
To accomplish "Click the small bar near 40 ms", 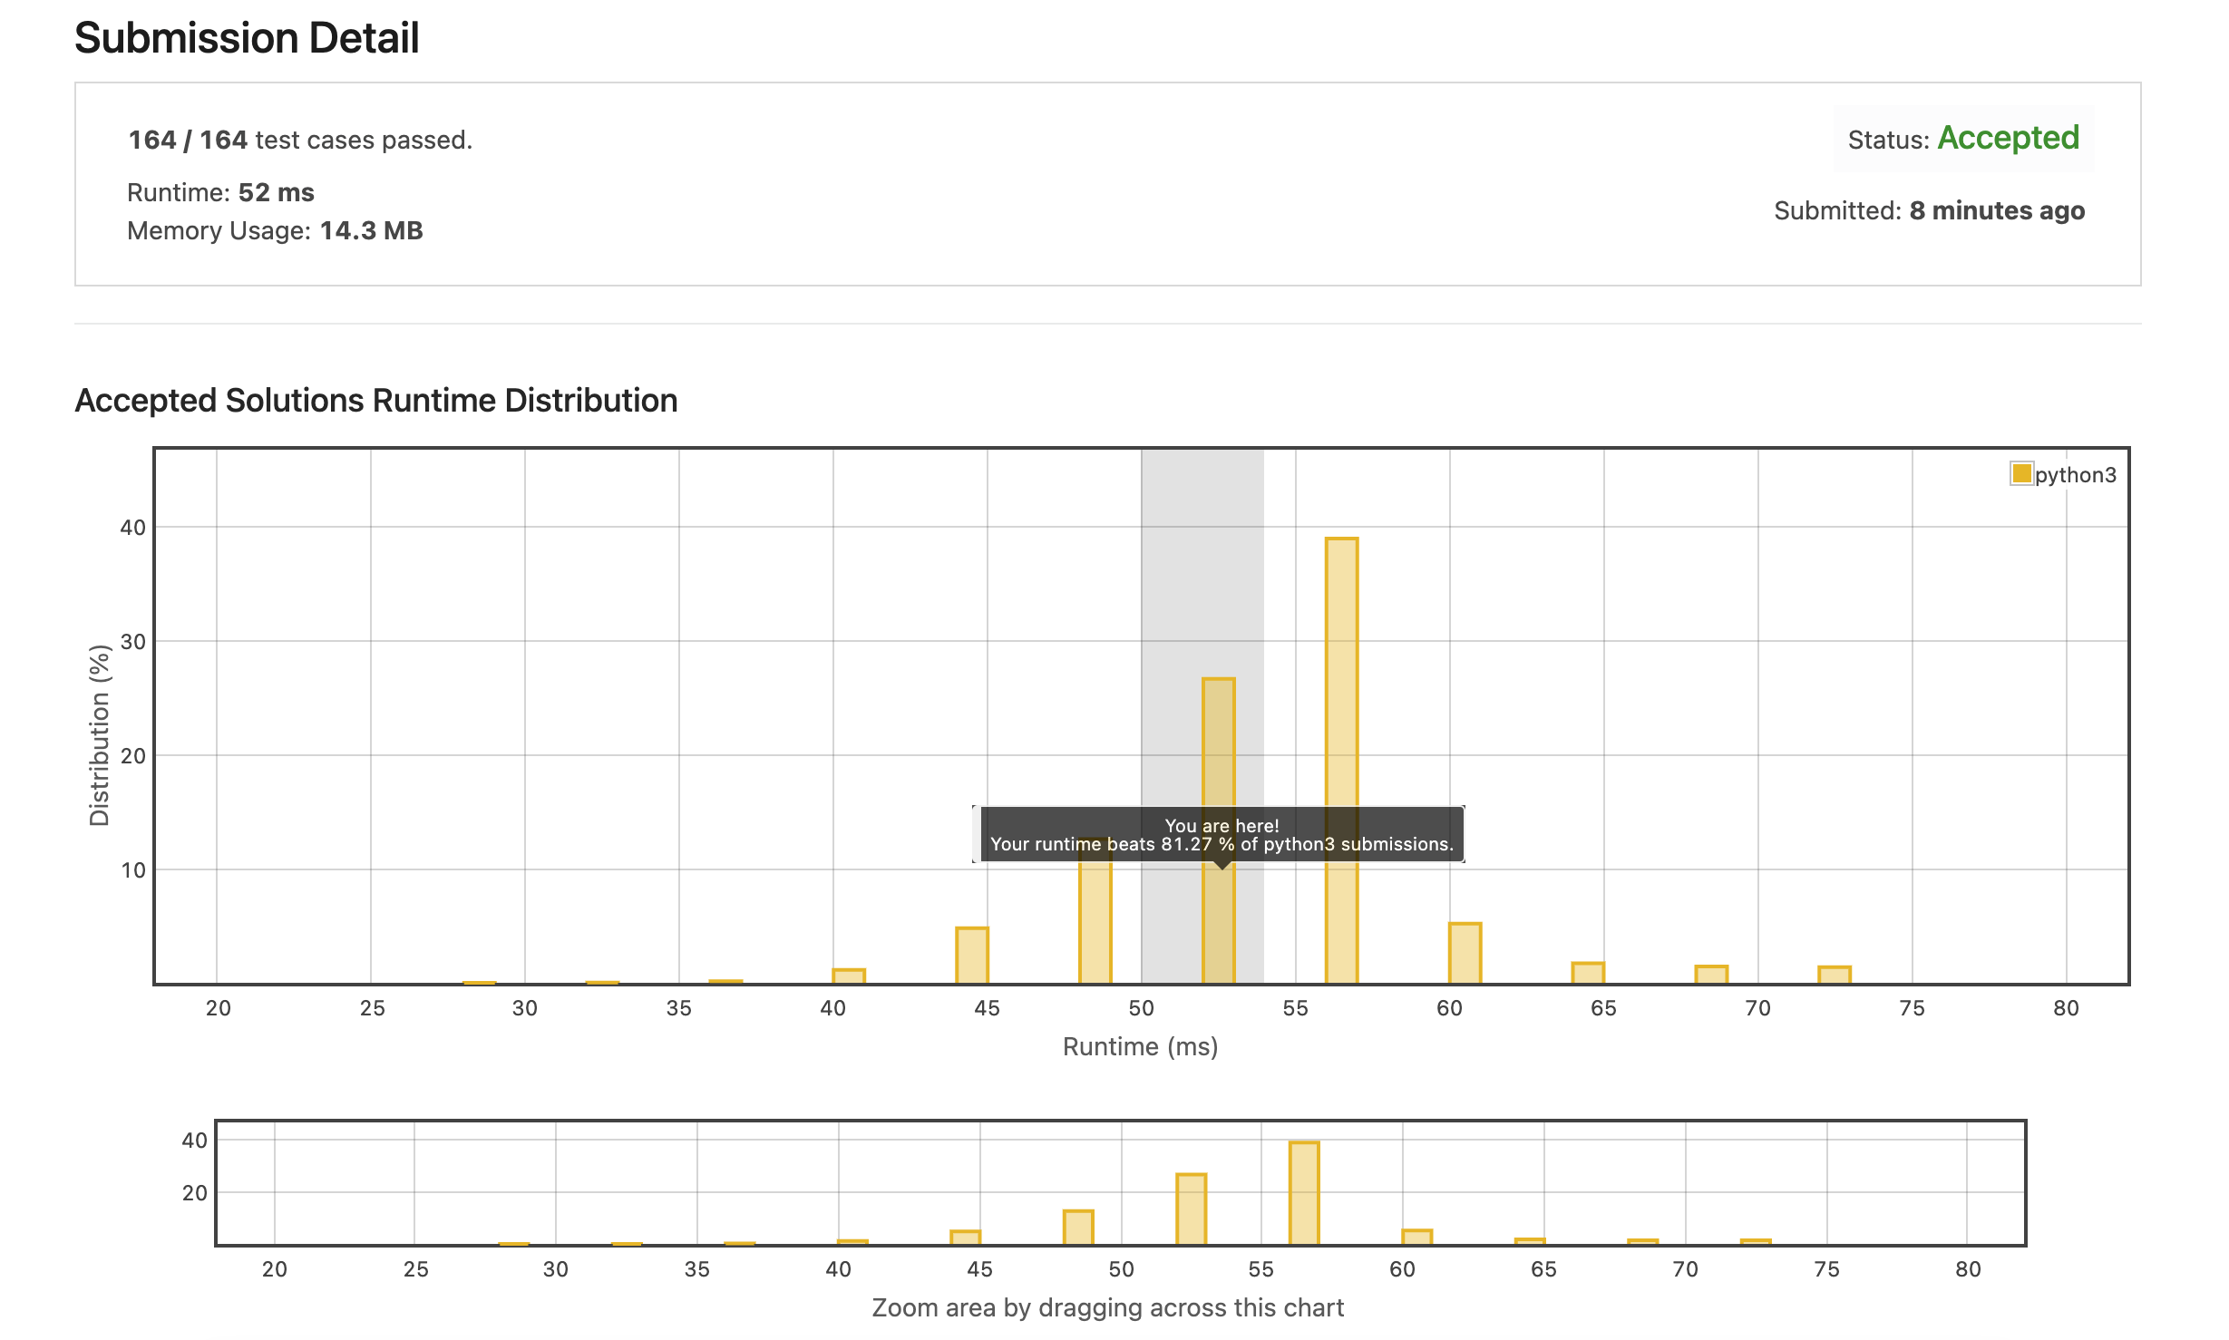I will [849, 976].
